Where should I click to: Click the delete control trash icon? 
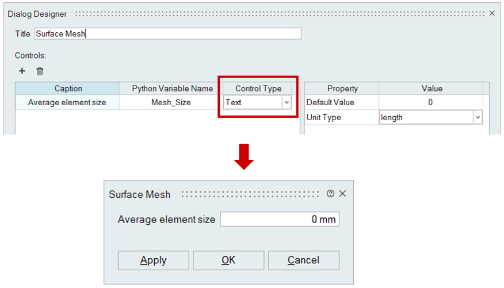point(40,71)
